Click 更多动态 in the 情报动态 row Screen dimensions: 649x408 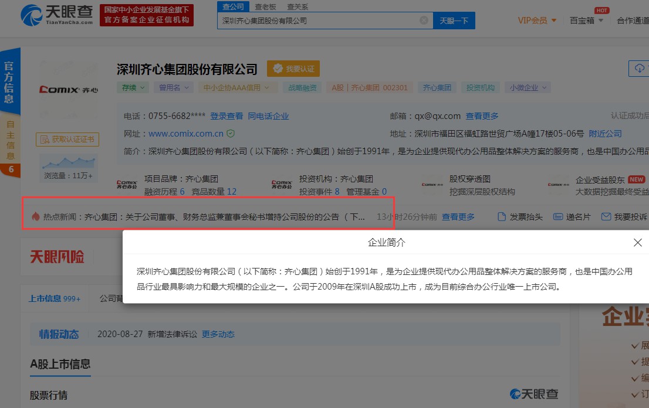click(x=218, y=334)
